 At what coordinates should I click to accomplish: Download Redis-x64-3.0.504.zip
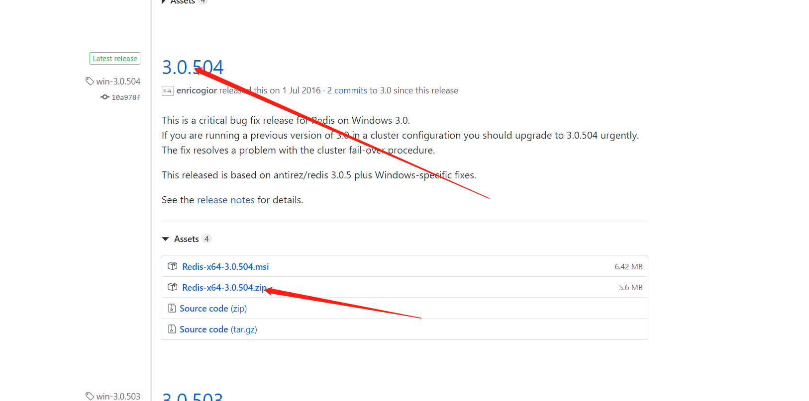[224, 288]
